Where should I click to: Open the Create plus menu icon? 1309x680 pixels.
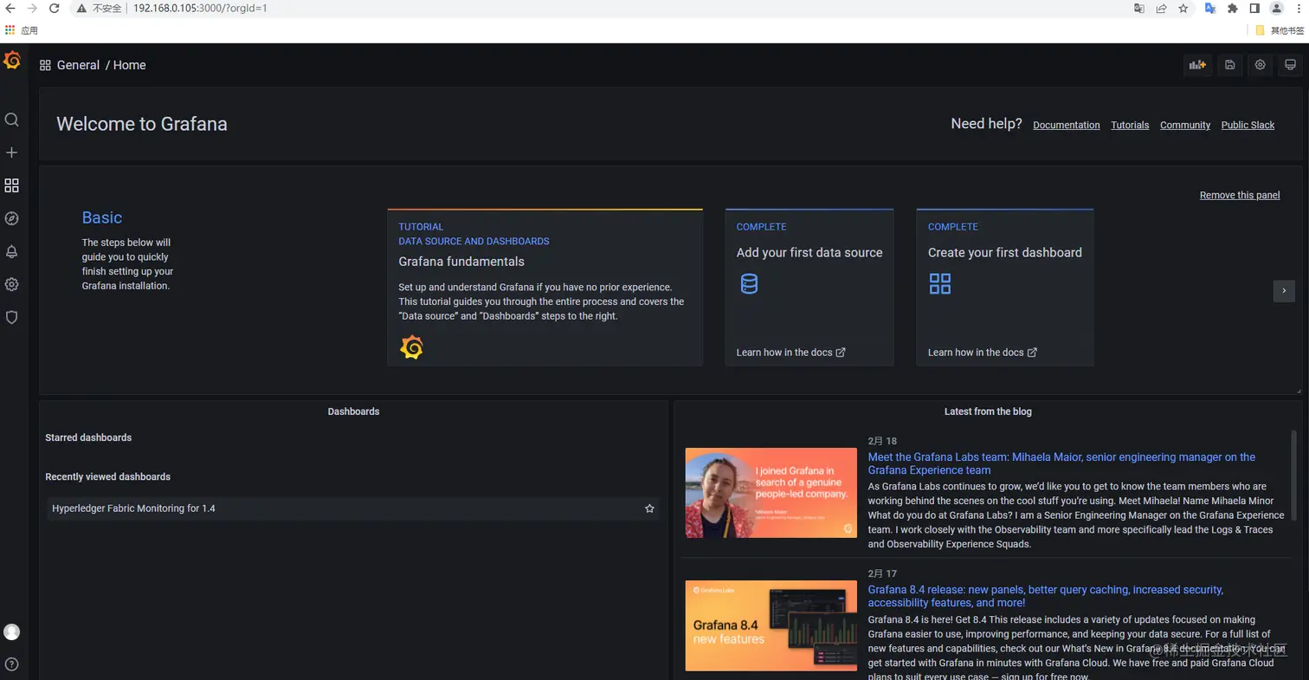point(11,152)
